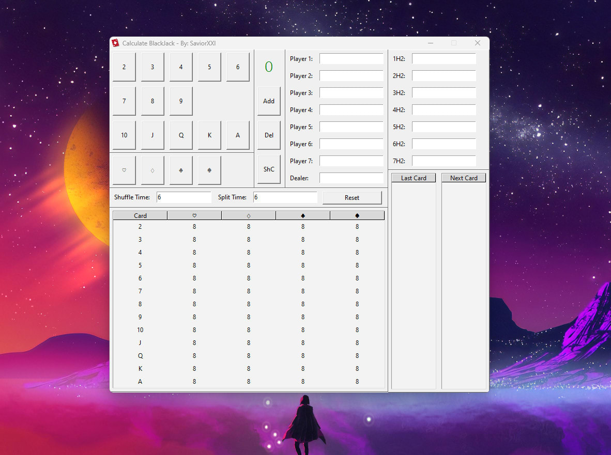The height and width of the screenshot is (455, 611).
Task: Select the diamonds suit button
Action: [x=152, y=170]
